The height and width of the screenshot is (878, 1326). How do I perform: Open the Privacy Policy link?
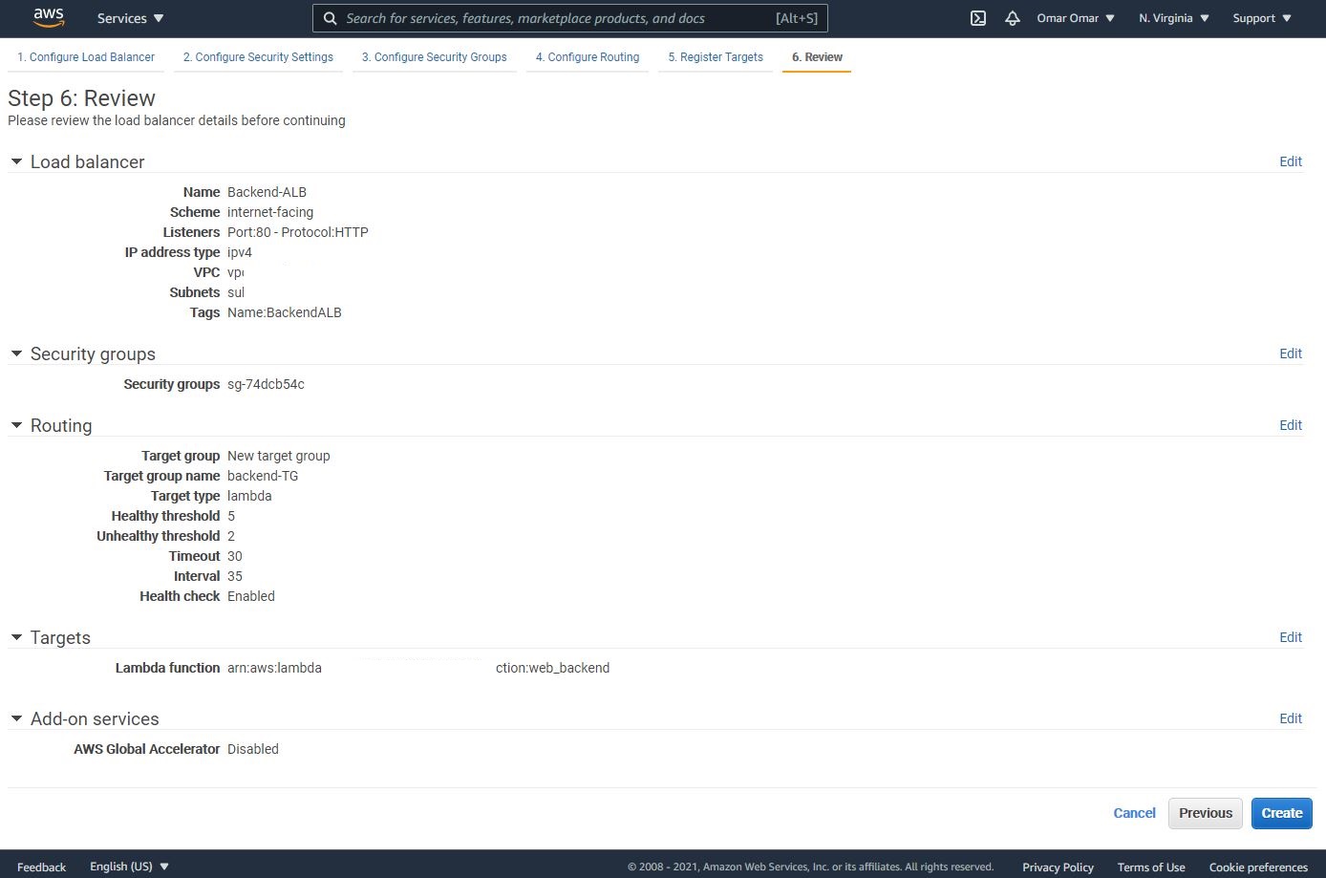pos(1058,867)
